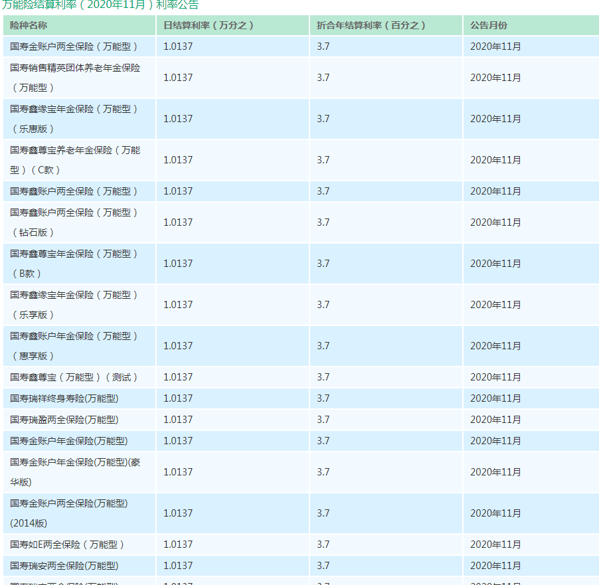
Task: Select 国寿如E两全保险（万能型）product name
Action: pyautogui.click(x=67, y=544)
